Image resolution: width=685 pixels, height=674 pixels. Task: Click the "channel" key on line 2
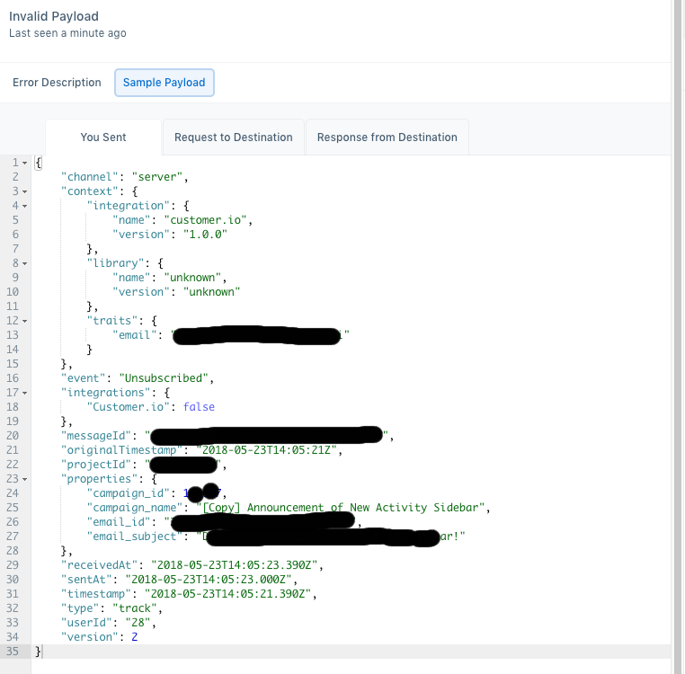click(x=90, y=177)
